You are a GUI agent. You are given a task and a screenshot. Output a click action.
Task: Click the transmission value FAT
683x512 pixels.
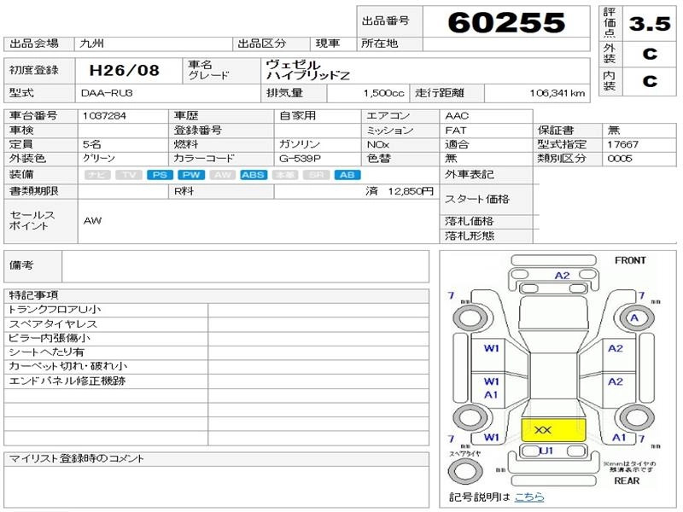point(456,131)
